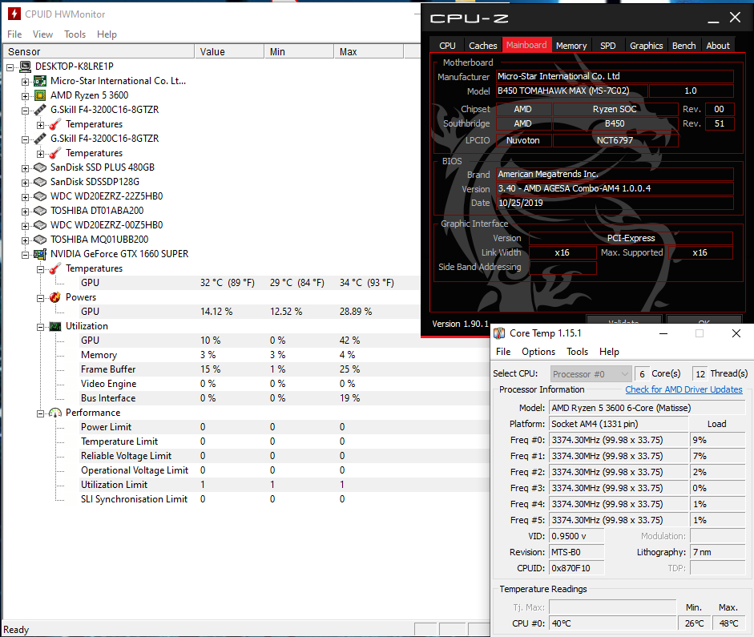Open the Tools menu in Core Temp
The height and width of the screenshot is (637, 754).
(x=577, y=352)
